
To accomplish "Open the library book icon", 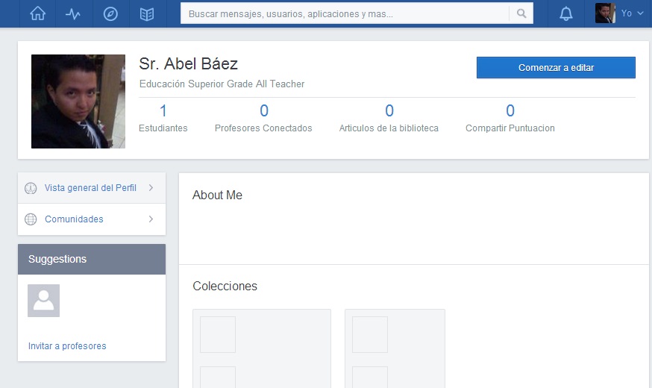I will click(x=147, y=13).
